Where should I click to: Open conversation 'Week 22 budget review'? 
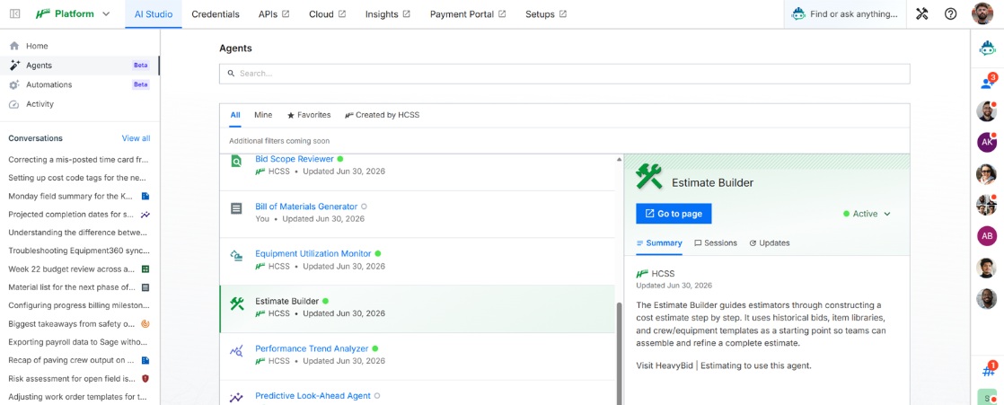click(x=79, y=269)
